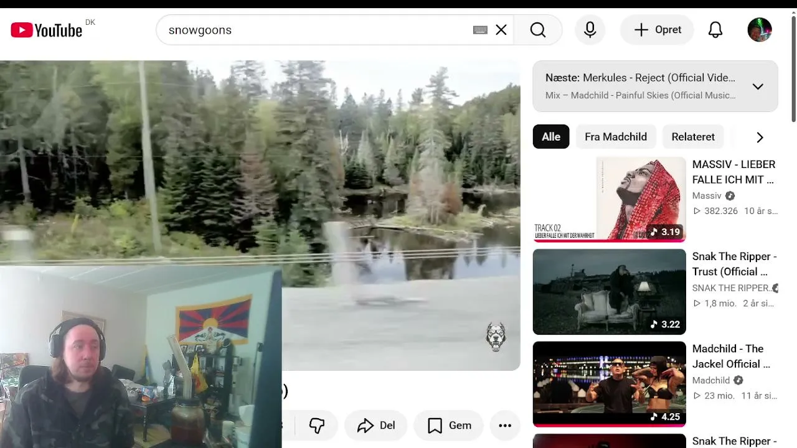
Task: Open the Madchild The Jackel thumbnail
Action: coord(609,384)
